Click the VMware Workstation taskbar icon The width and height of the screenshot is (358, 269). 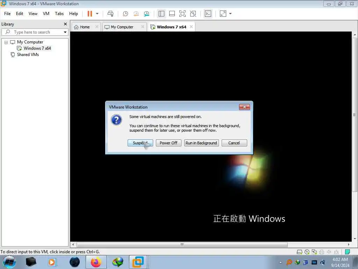pyautogui.click(x=138, y=262)
